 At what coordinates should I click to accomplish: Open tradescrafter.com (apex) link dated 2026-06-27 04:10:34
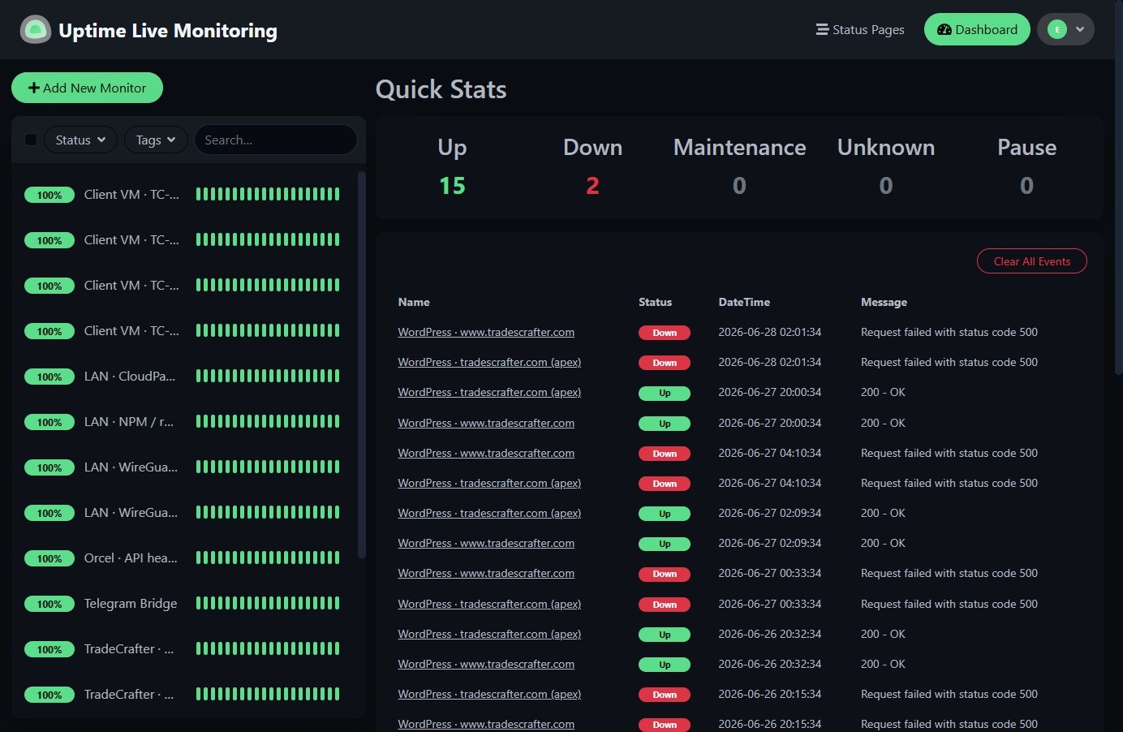tap(489, 483)
